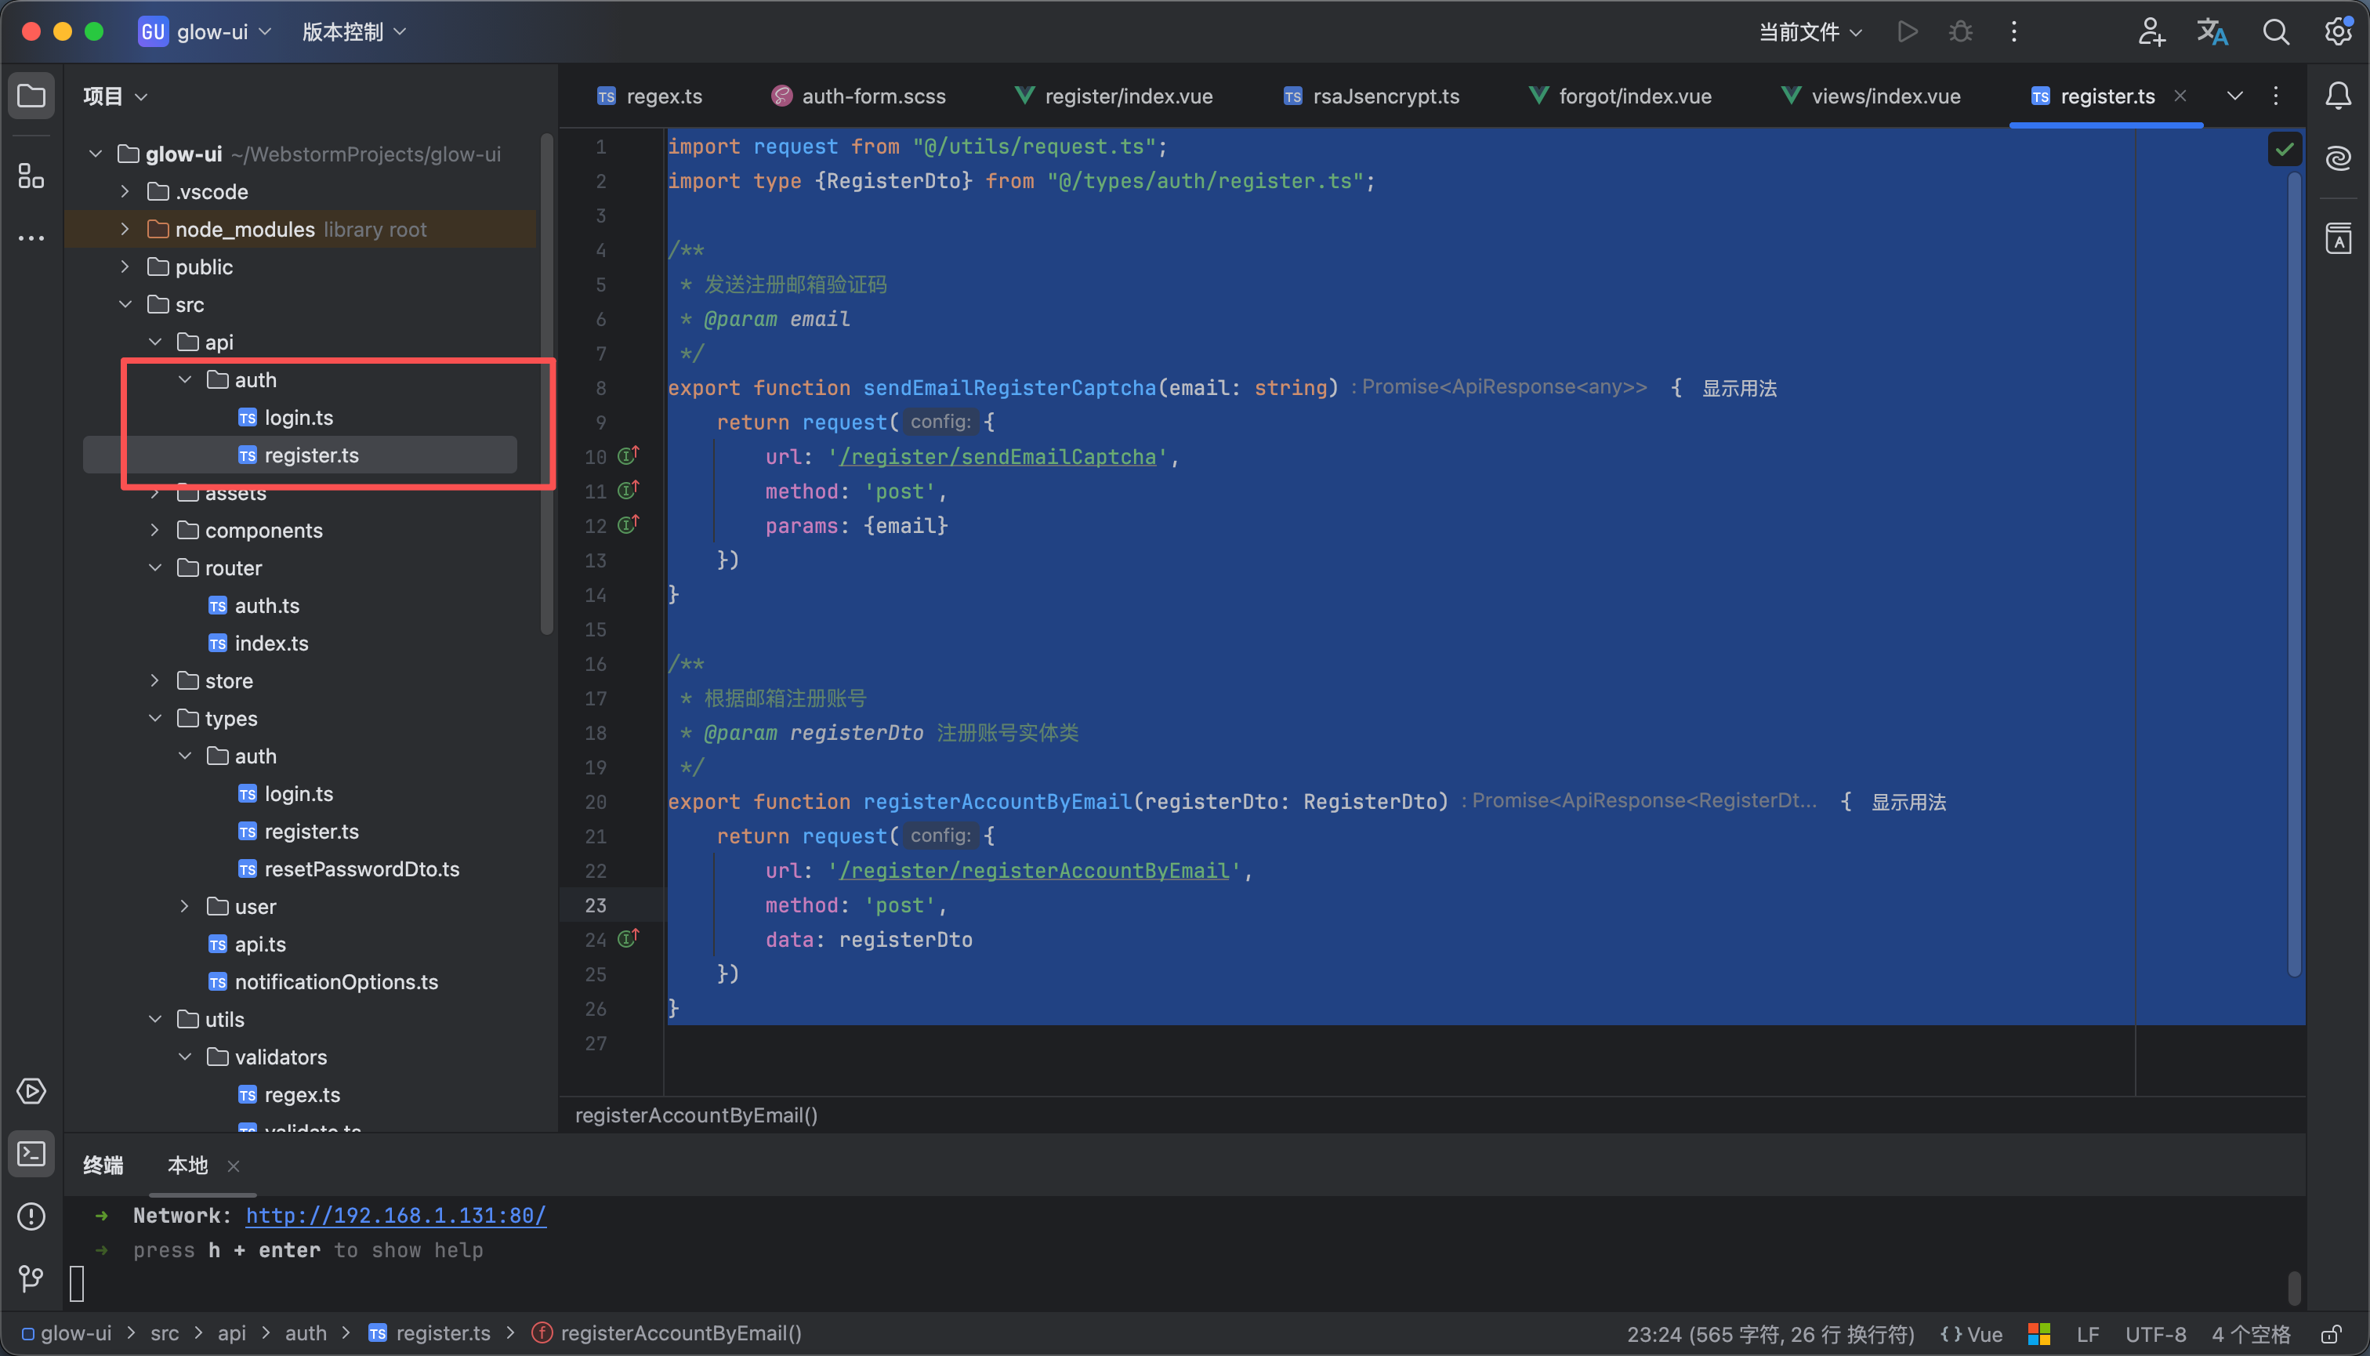Open the Problems tool window icon

click(31, 1216)
